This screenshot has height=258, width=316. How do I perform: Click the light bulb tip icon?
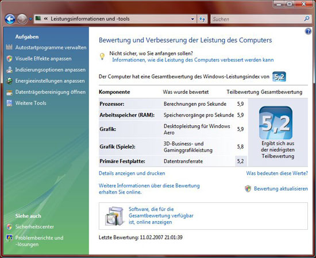coord(102,56)
